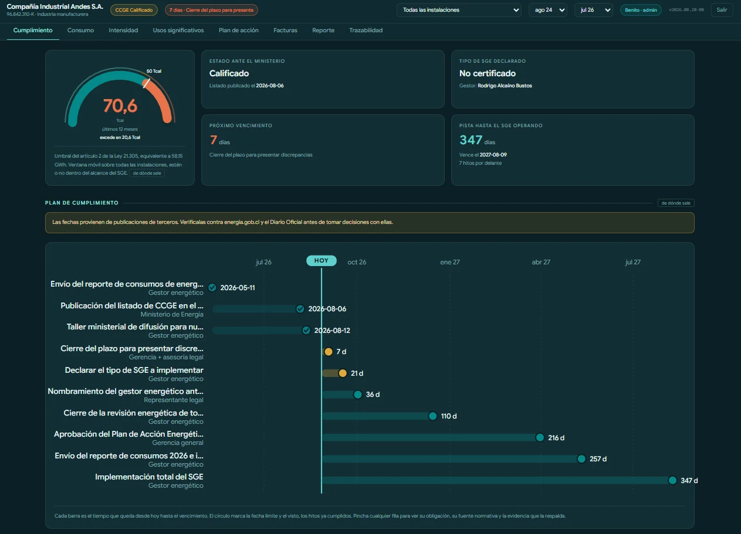Open the jul 26 end date dropdown

pyautogui.click(x=594, y=10)
